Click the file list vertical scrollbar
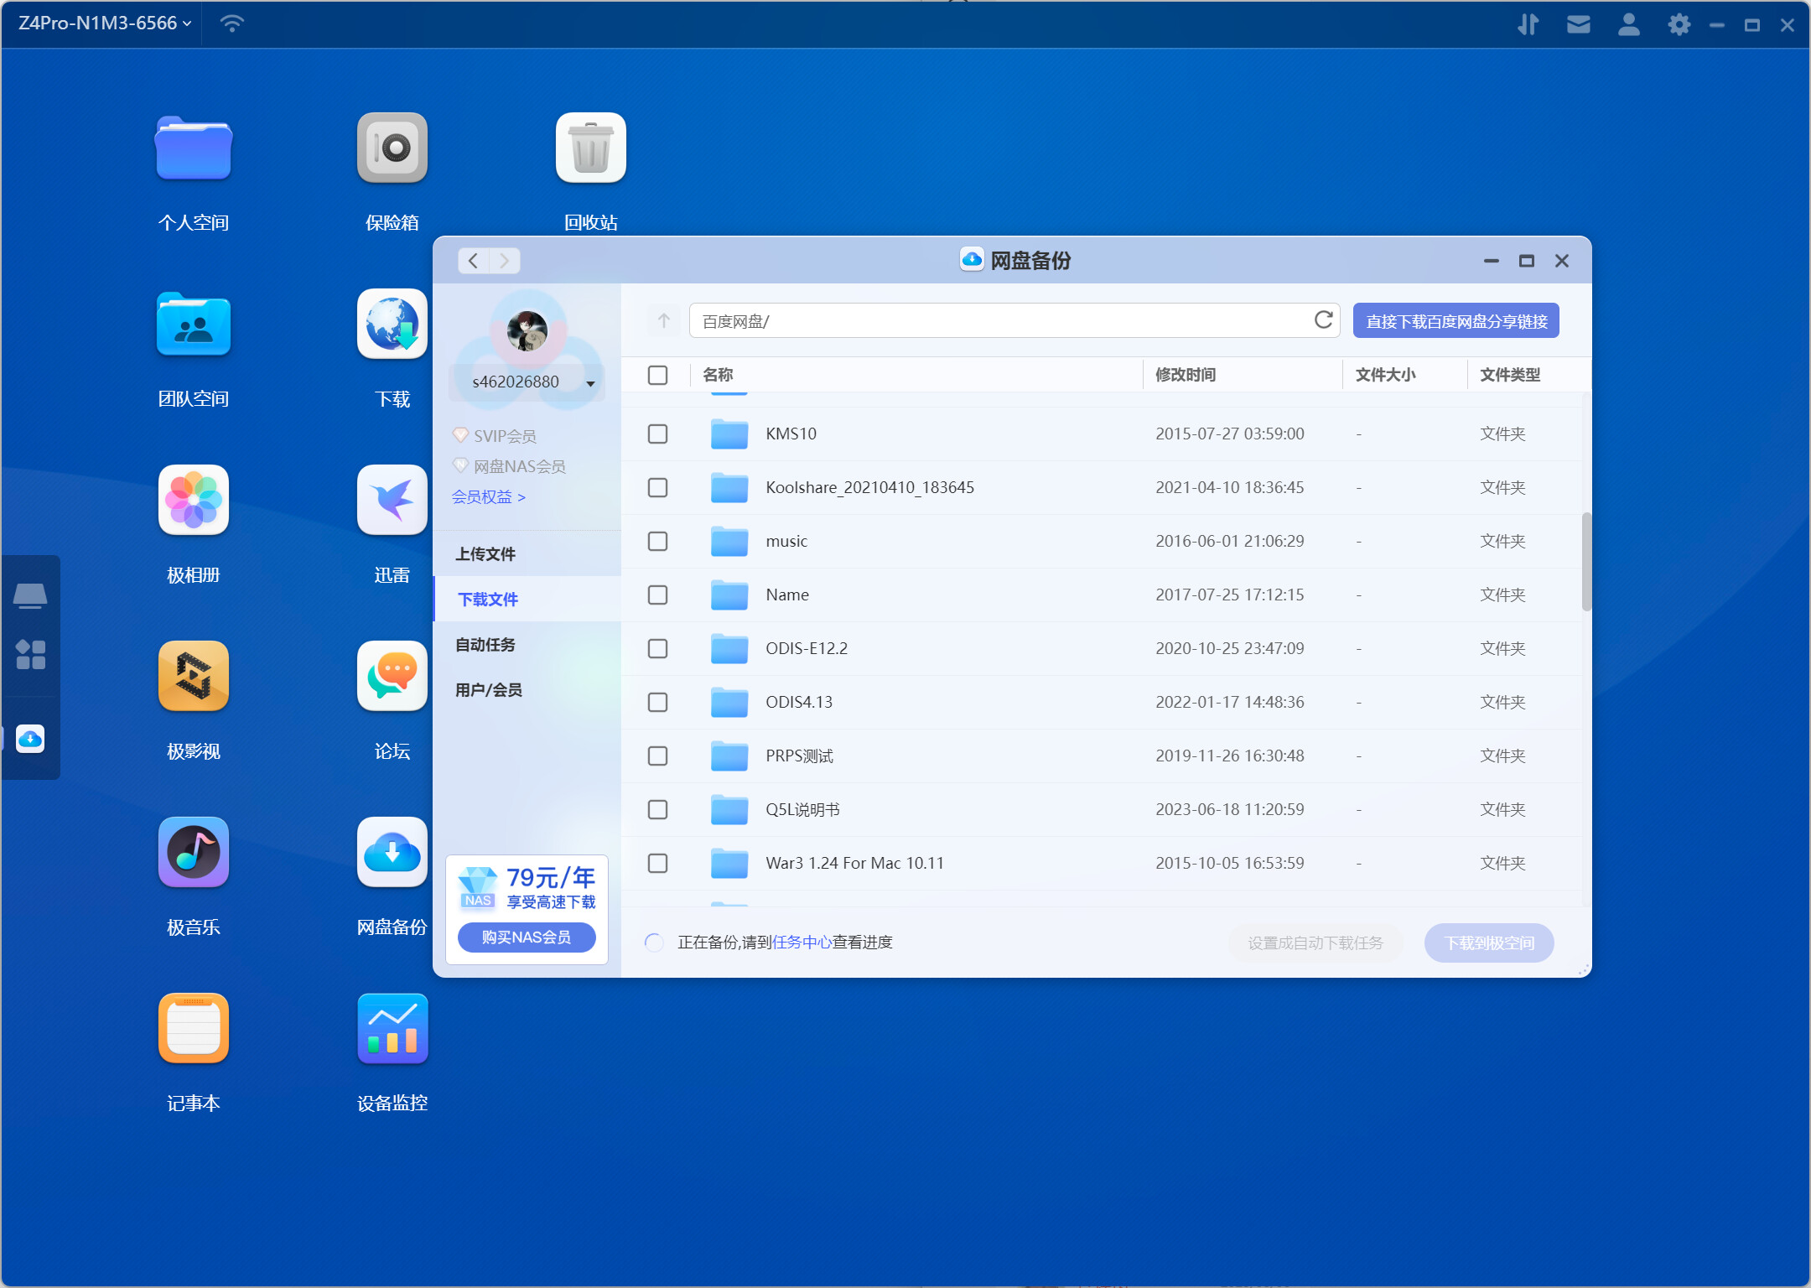Image resolution: width=1811 pixels, height=1288 pixels. pos(1585,562)
